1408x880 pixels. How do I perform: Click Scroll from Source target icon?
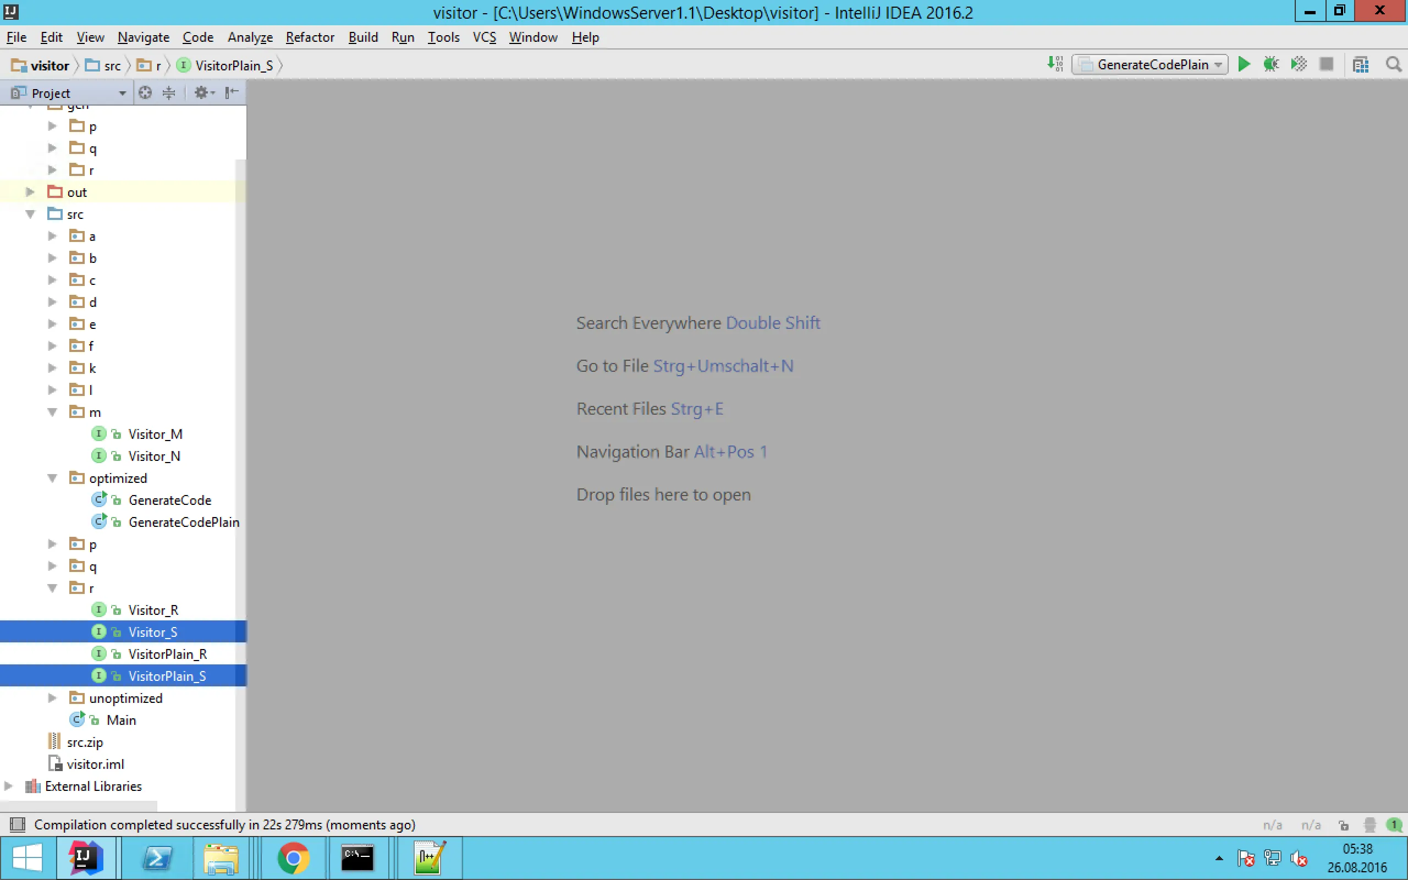coord(145,92)
